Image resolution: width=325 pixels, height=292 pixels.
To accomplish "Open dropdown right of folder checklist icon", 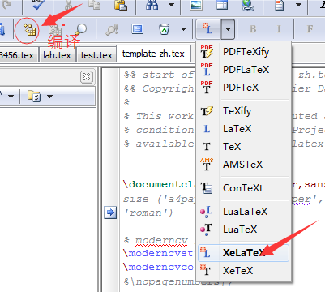I will [49, 97].
